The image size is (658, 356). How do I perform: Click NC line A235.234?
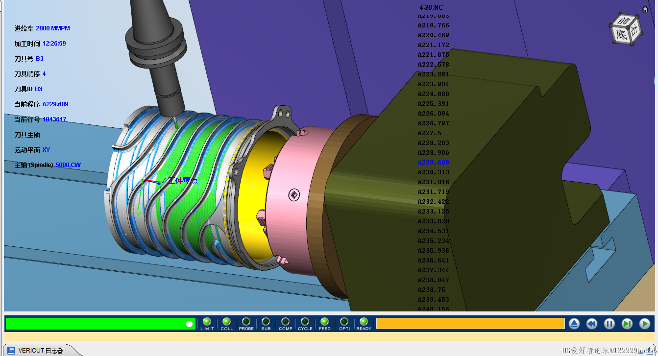tap(433, 241)
